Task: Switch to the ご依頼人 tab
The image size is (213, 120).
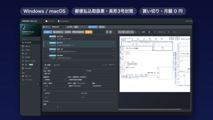Action: [48, 65]
